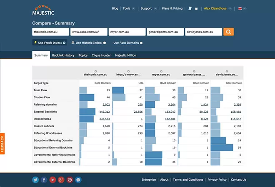Select radio above theiconic.com.au column
The height and width of the screenshot is (187, 275).
[x=95, y=71]
